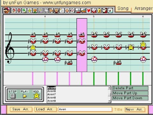Select the red mushroom toolbar icon
Viewport: 153px width, 115px height.
(x=19, y=11)
